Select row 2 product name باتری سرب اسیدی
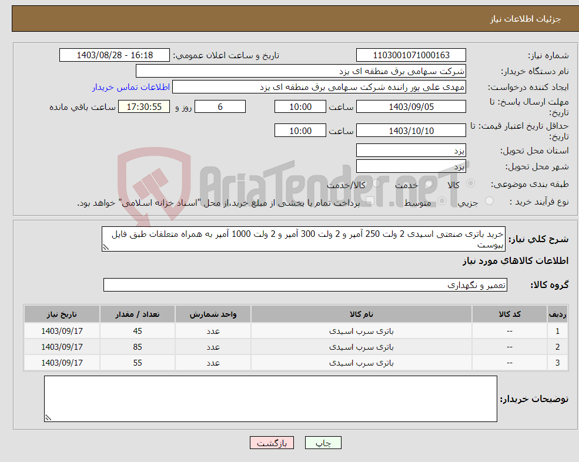The image size is (579, 462). (x=362, y=347)
